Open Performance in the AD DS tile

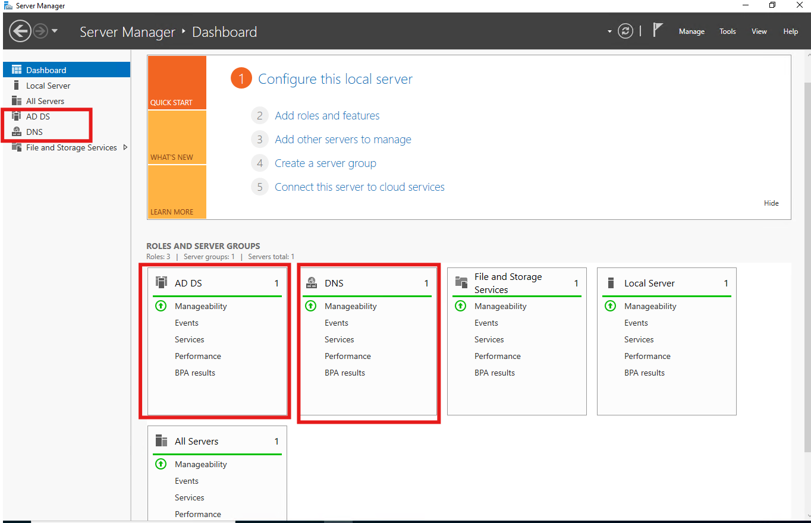(198, 357)
